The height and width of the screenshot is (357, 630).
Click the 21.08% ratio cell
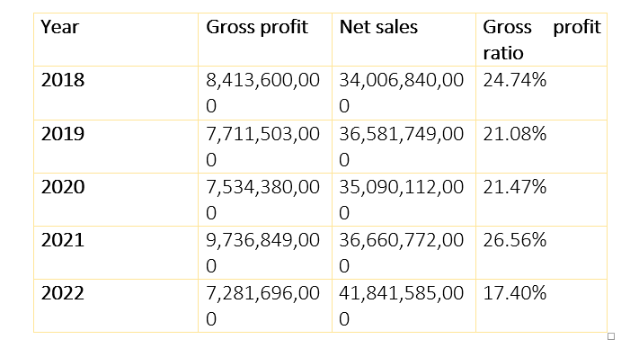[542, 147]
